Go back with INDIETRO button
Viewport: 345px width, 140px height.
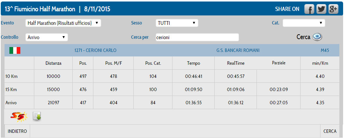click(x=17, y=131)
